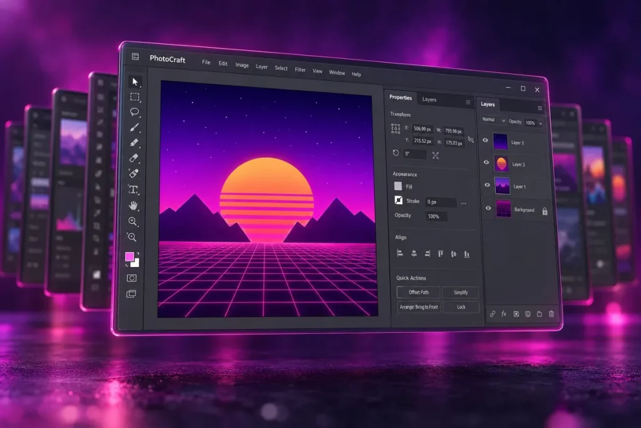Click the fx layer effects icon
This screenshot has height=428, width=641.
coord(504,314)
